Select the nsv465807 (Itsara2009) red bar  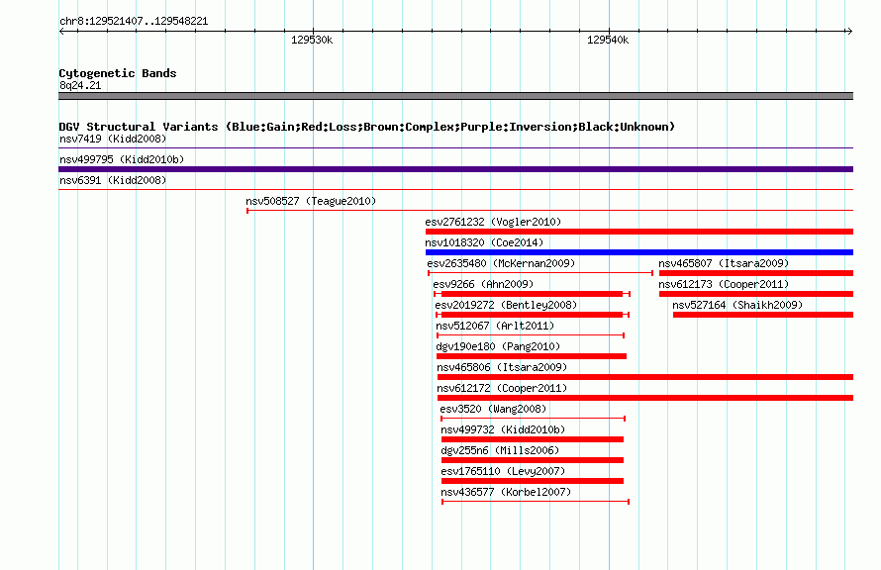[x=756, y=273]
